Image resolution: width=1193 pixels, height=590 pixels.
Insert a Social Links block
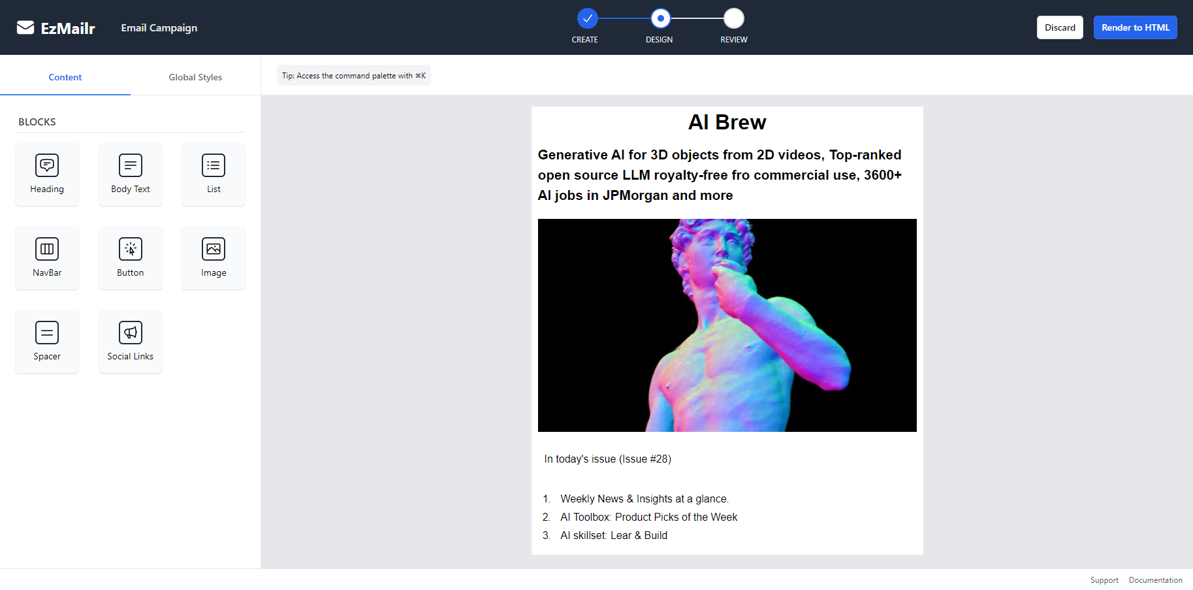[x=131, y=342]
